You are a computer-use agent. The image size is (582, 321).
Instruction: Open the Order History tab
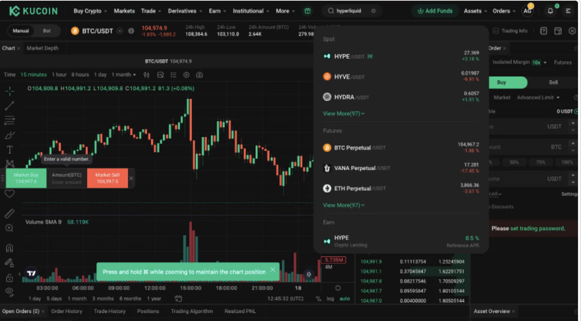[66, 311]
